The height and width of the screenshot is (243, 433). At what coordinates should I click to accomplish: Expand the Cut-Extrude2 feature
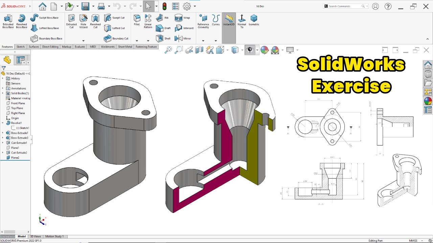3,153
